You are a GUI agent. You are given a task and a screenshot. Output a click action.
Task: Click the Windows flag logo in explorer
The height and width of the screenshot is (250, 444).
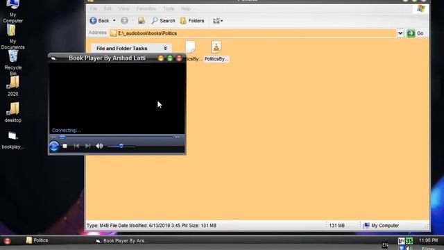[421, 8]
